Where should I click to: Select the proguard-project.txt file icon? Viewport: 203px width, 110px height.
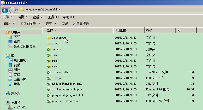pos(49,95)
